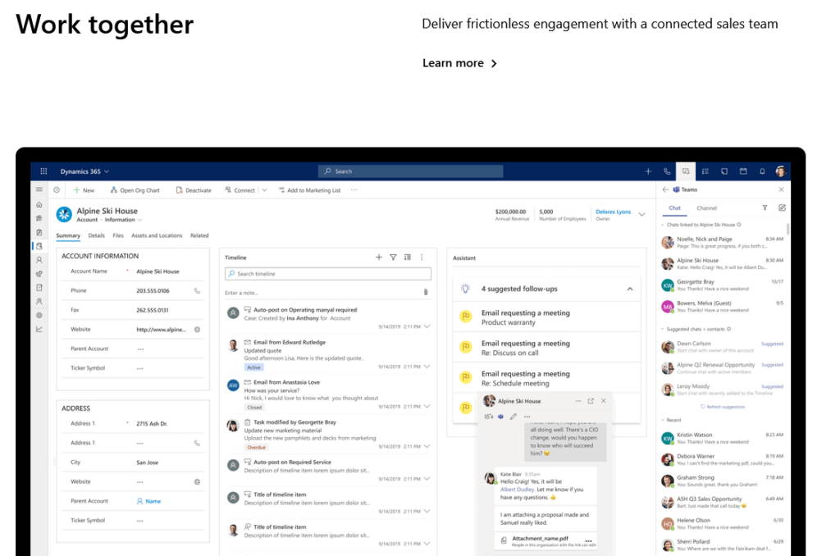The height and width of the screenshot is (556, 840).
Task: Open the Delores Lyons owner link
Action: (614, 212)
